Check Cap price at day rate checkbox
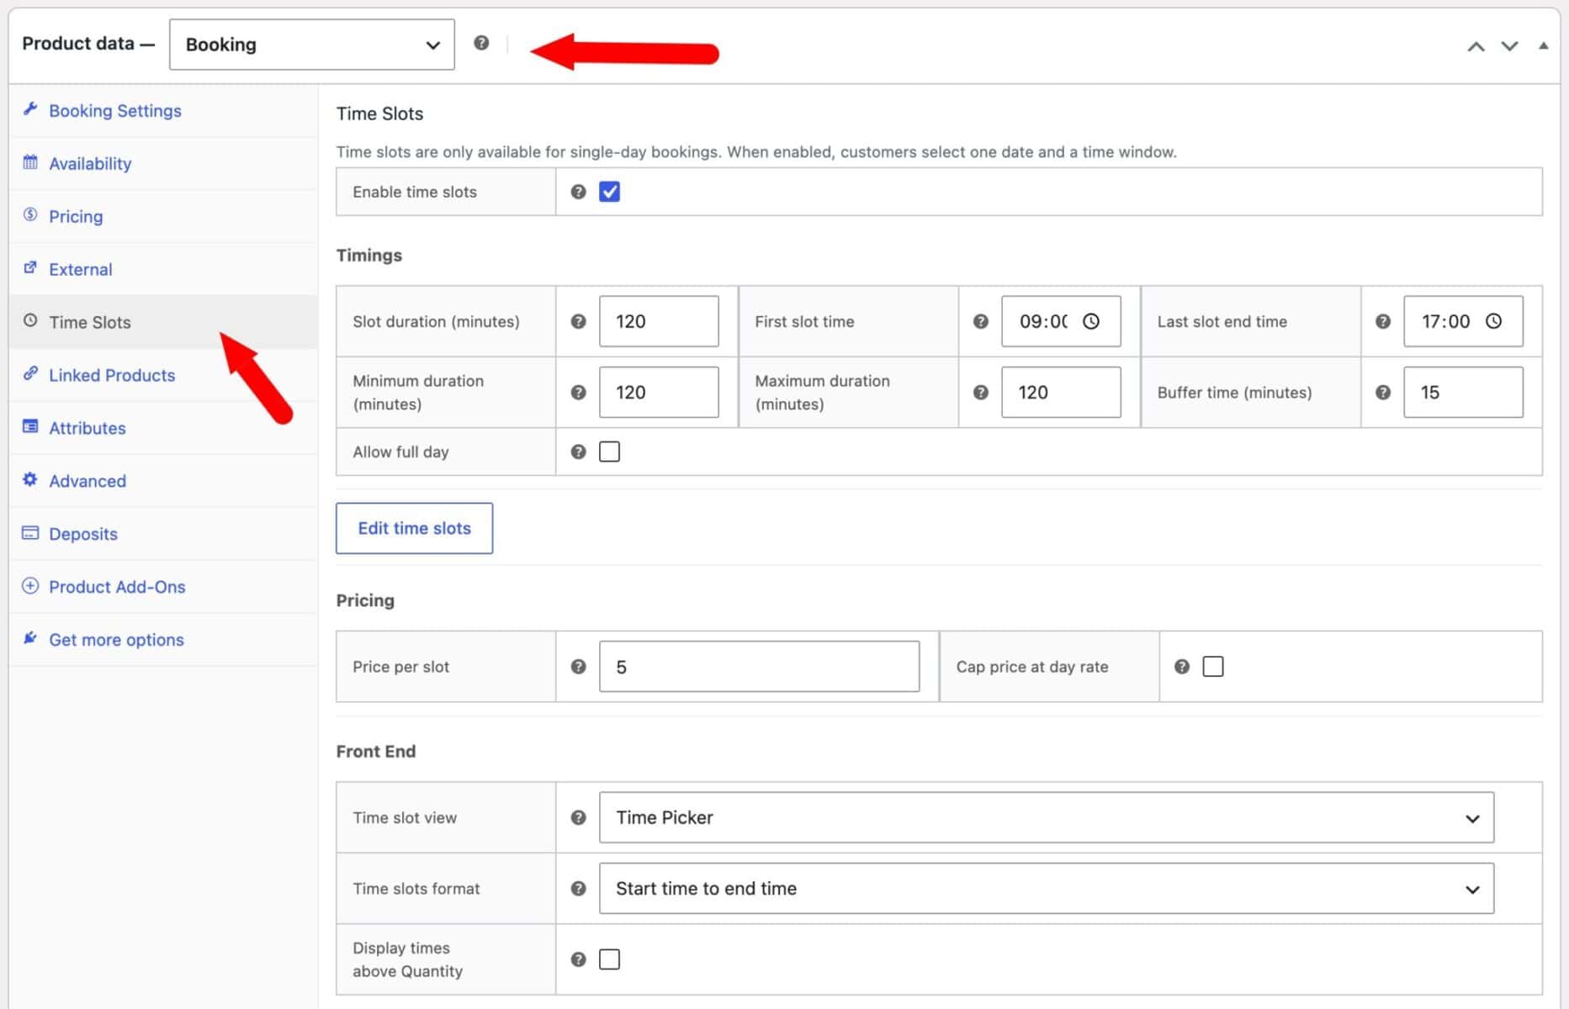 pyautogui.click(x=1213, y=667)
